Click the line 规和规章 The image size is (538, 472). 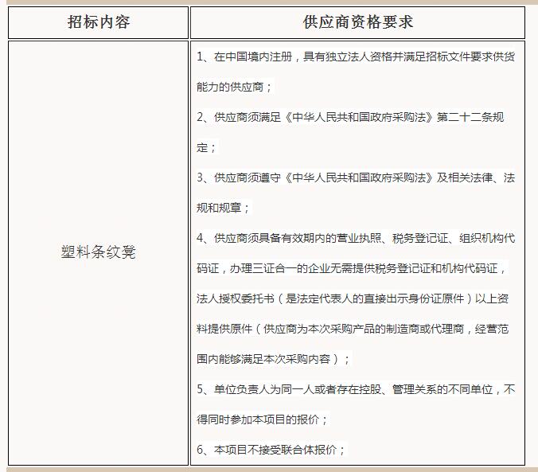pos(223,208)
